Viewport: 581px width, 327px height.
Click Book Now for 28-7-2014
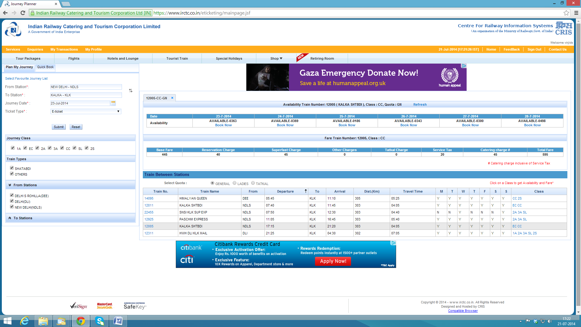point(532,125)
